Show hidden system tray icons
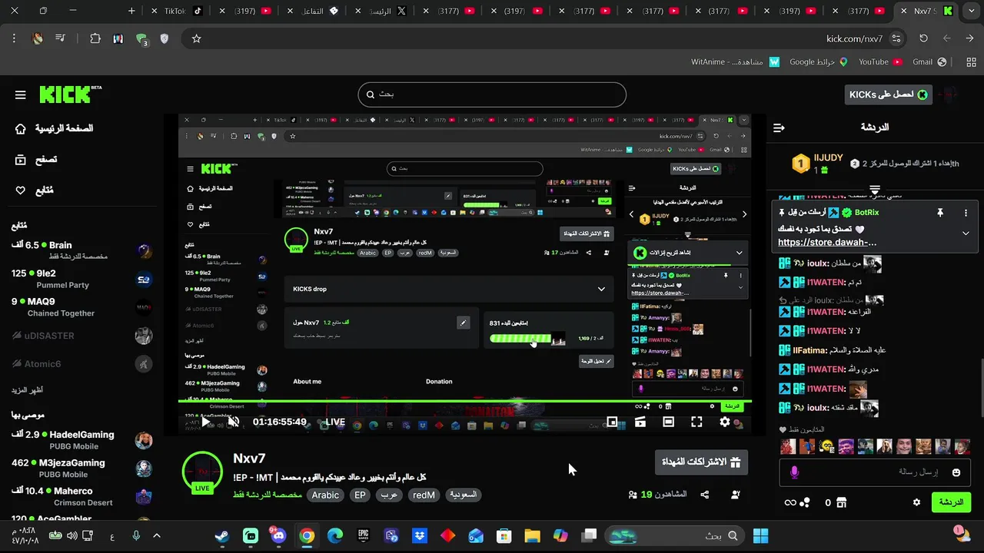The height and width of the screenshot is (553, 984). (157, 536)
